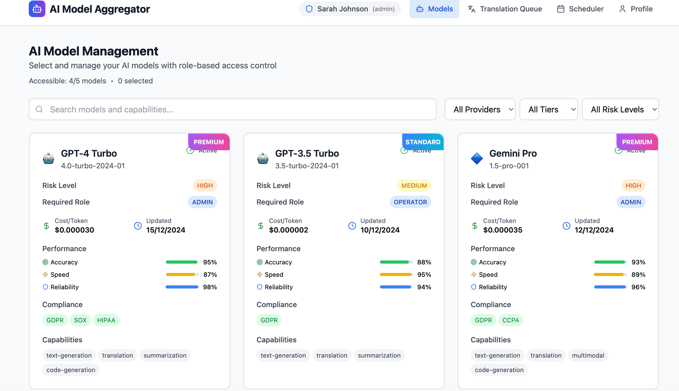Click the Accuracy target icon on GPT-4 Turbo
This screenshot has width=679, height=391.
click(x=45, y=262)
